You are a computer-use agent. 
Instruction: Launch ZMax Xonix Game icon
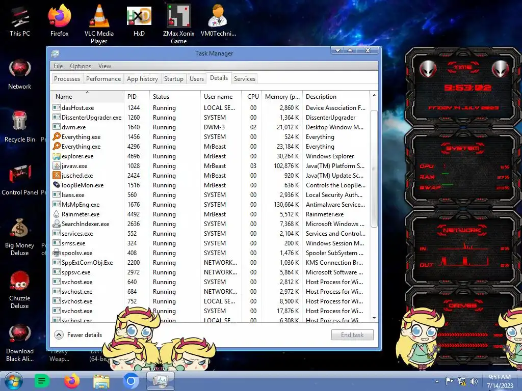pyautogui.click(x=178, y=24)
